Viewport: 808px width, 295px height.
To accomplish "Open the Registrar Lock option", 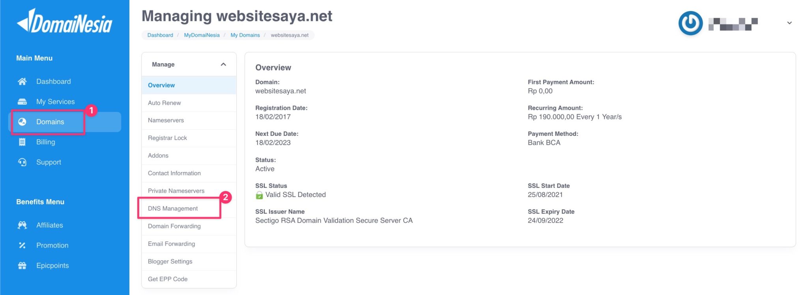I will (167, 138).
